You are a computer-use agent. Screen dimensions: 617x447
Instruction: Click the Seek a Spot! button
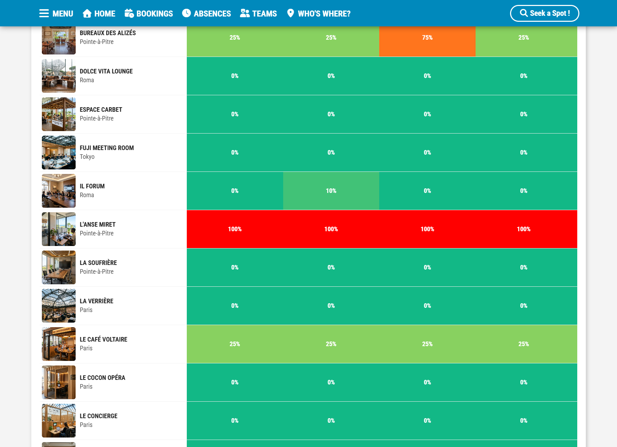(545, 13)
